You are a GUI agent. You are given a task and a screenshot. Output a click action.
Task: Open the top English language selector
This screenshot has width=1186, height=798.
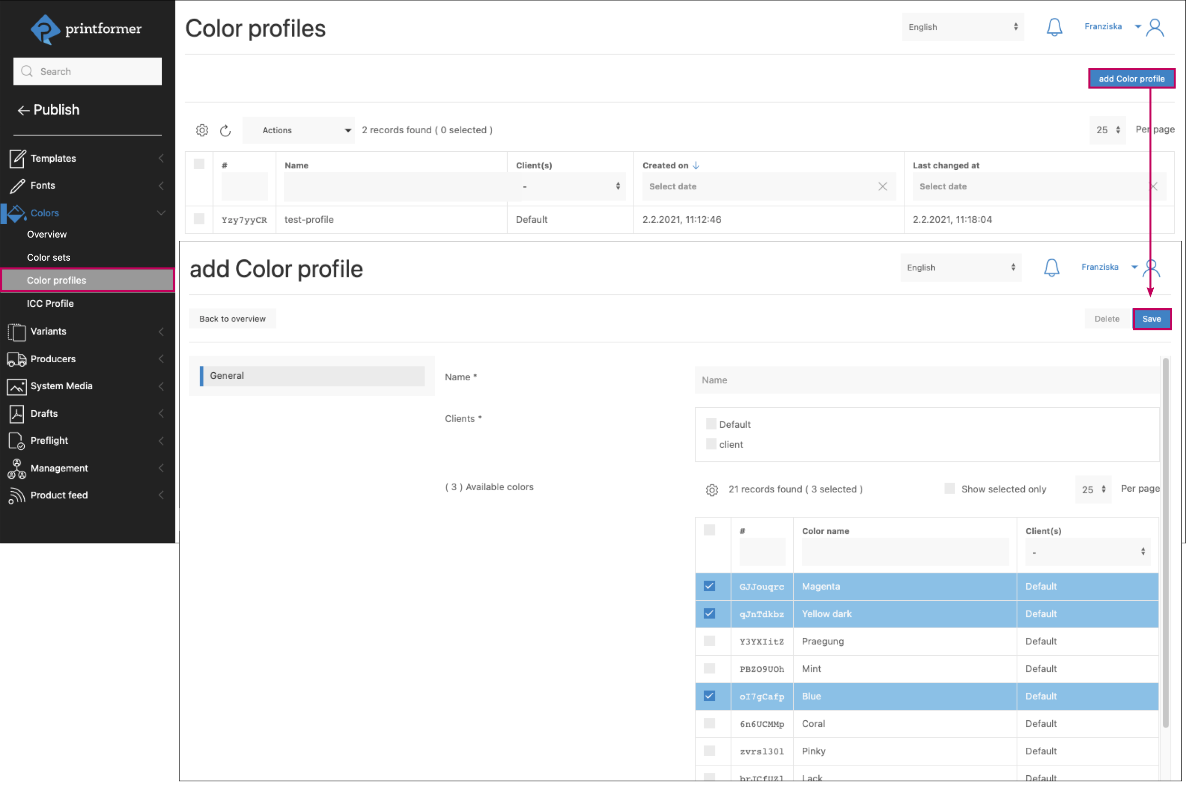point(963,27)
